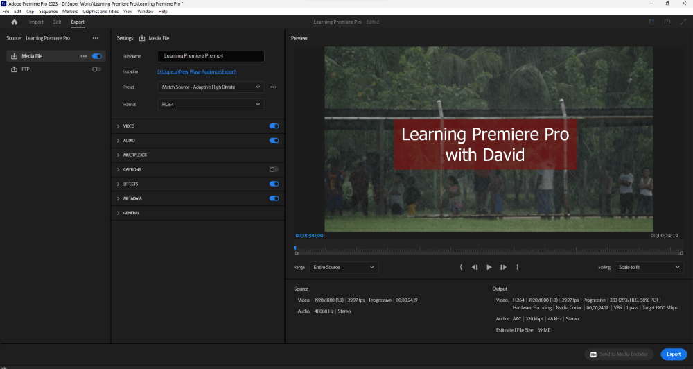Enable the FTP destination switch
The width and height of the screenshot is (693, 369).
[96, 69]
